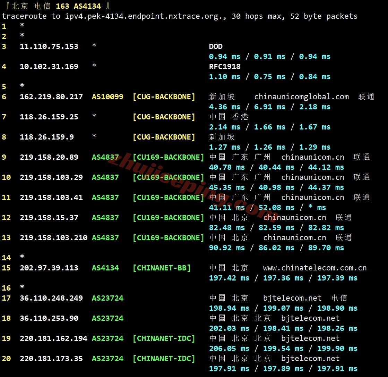Click the latency value 1.27 ms
The width and height of the screenshot is (388, 377).
point(225,147)
